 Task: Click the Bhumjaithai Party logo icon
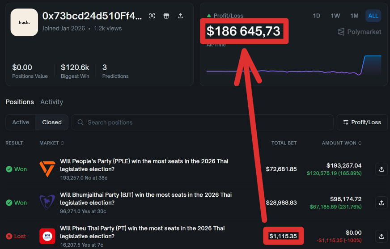tap(47, 202)
